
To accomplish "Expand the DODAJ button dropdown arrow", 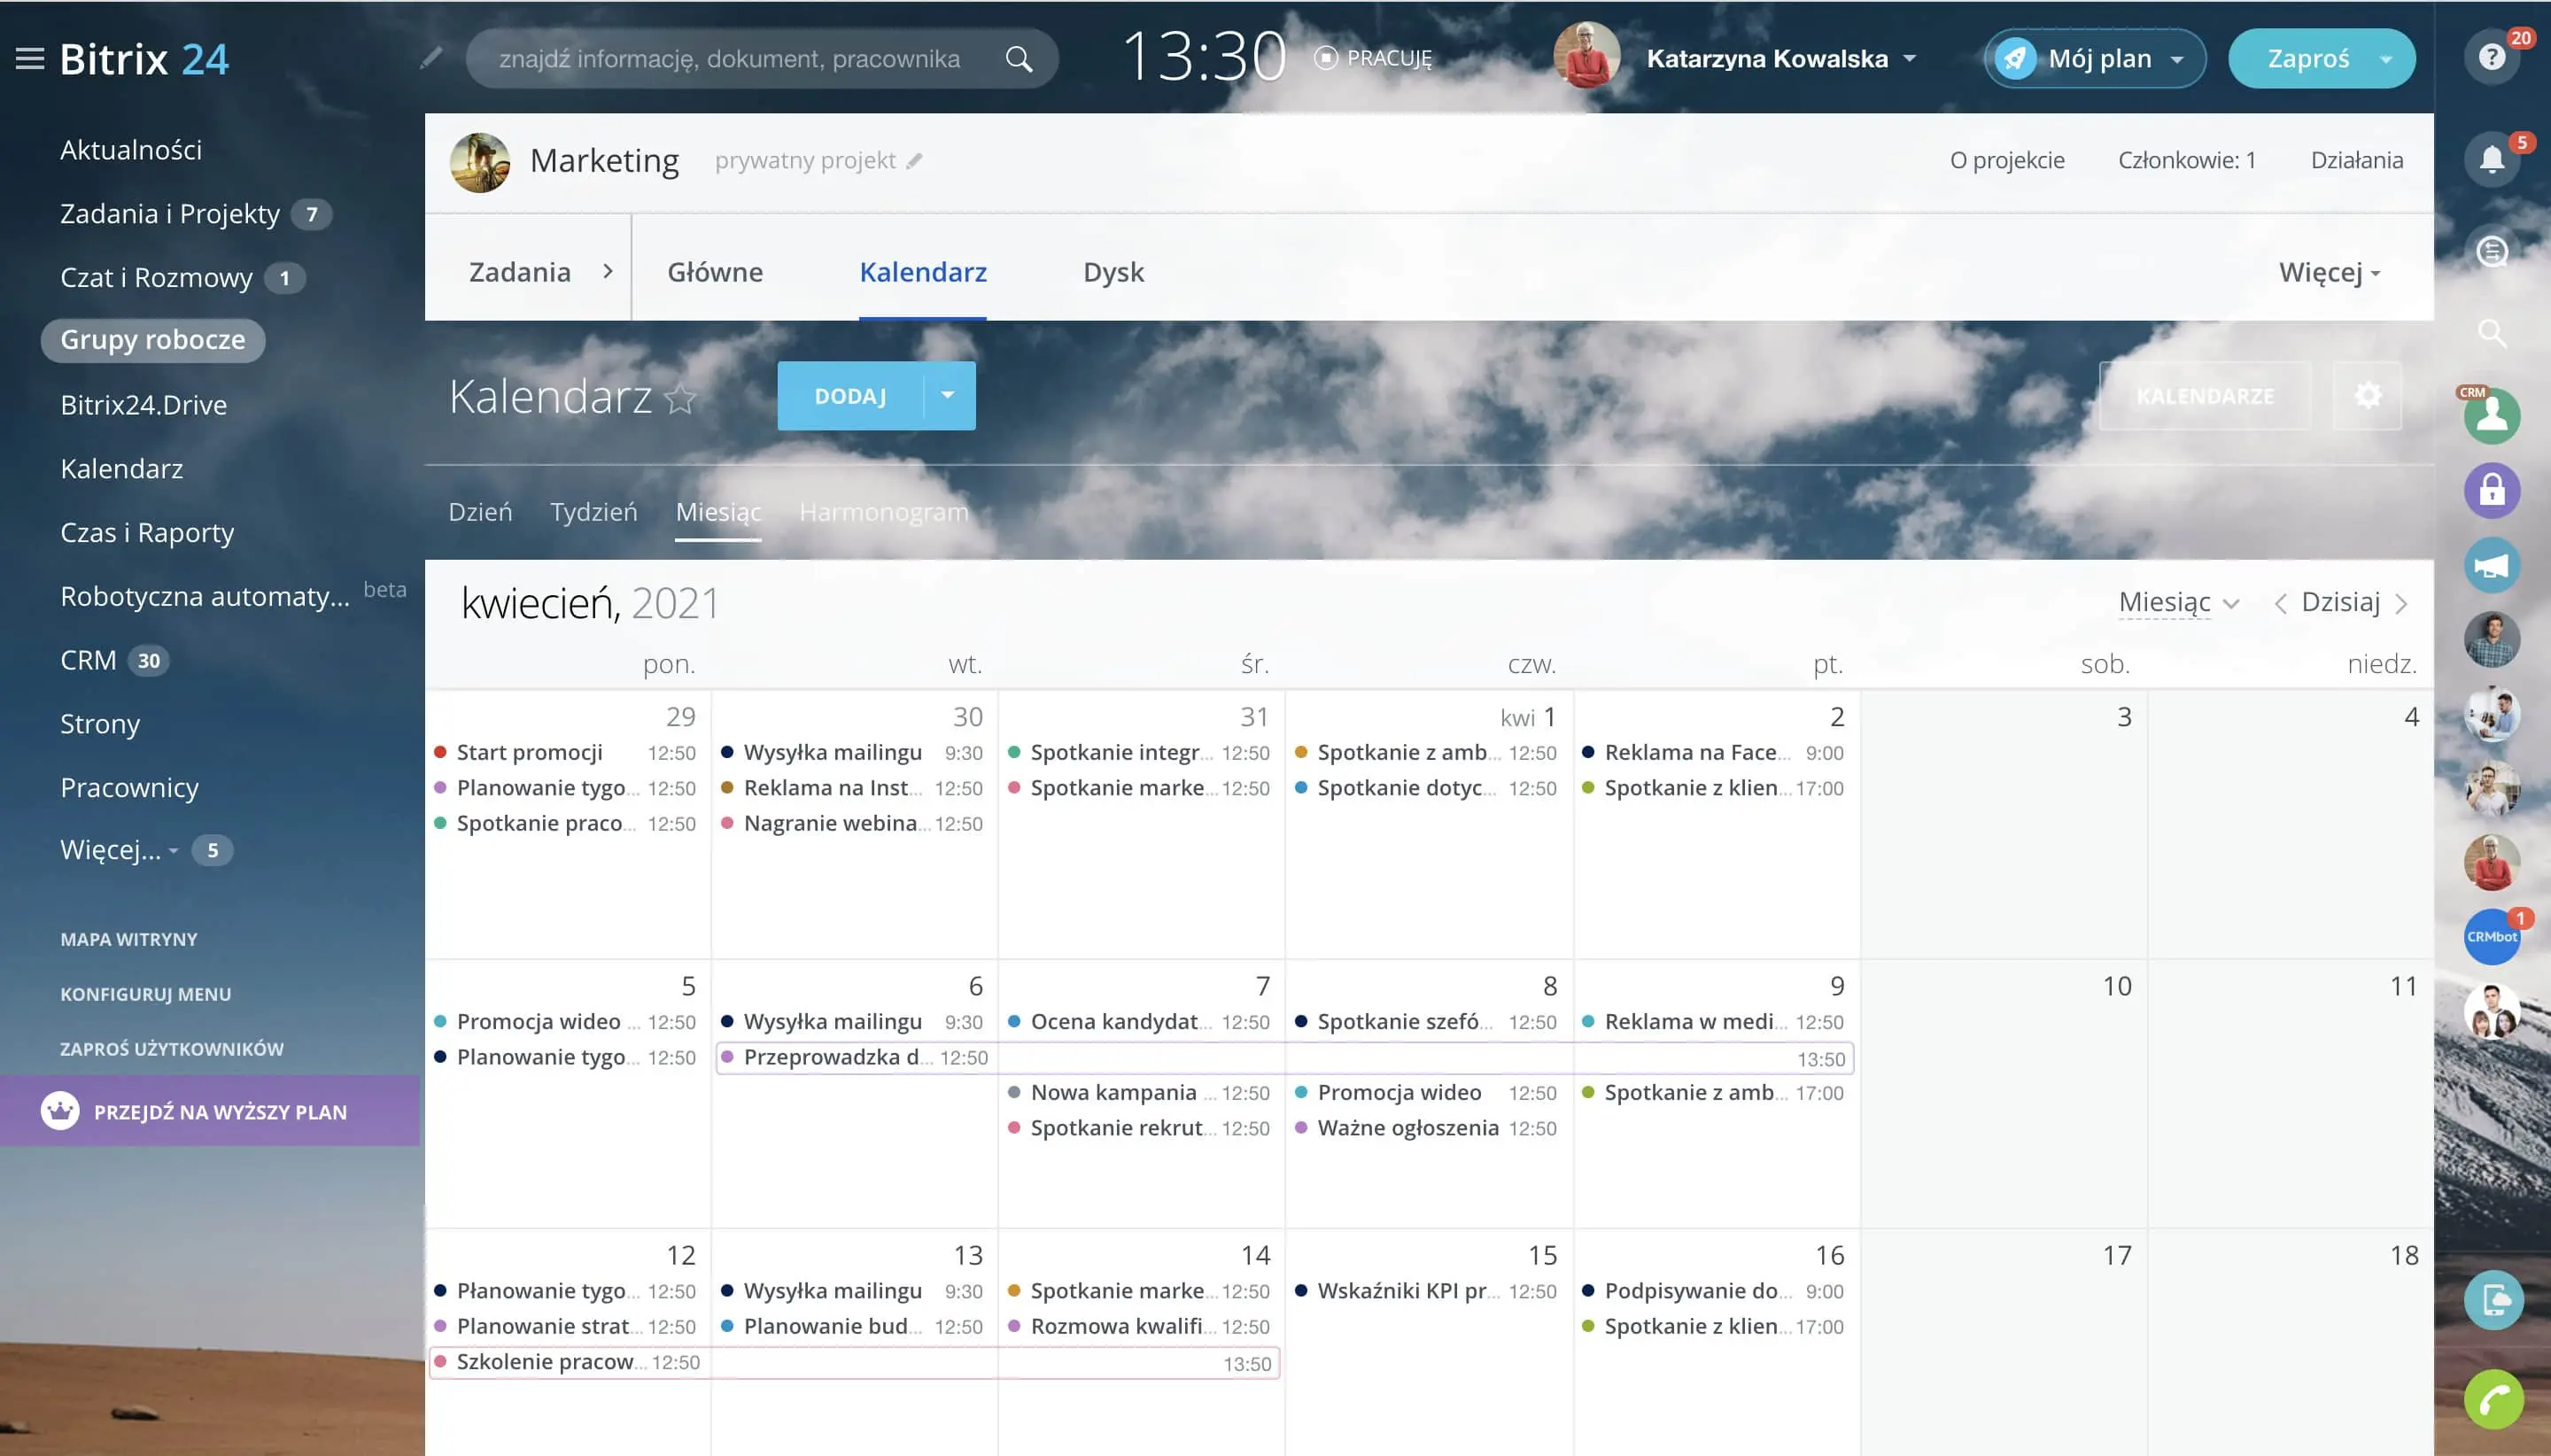I will (x=947, y=396).
